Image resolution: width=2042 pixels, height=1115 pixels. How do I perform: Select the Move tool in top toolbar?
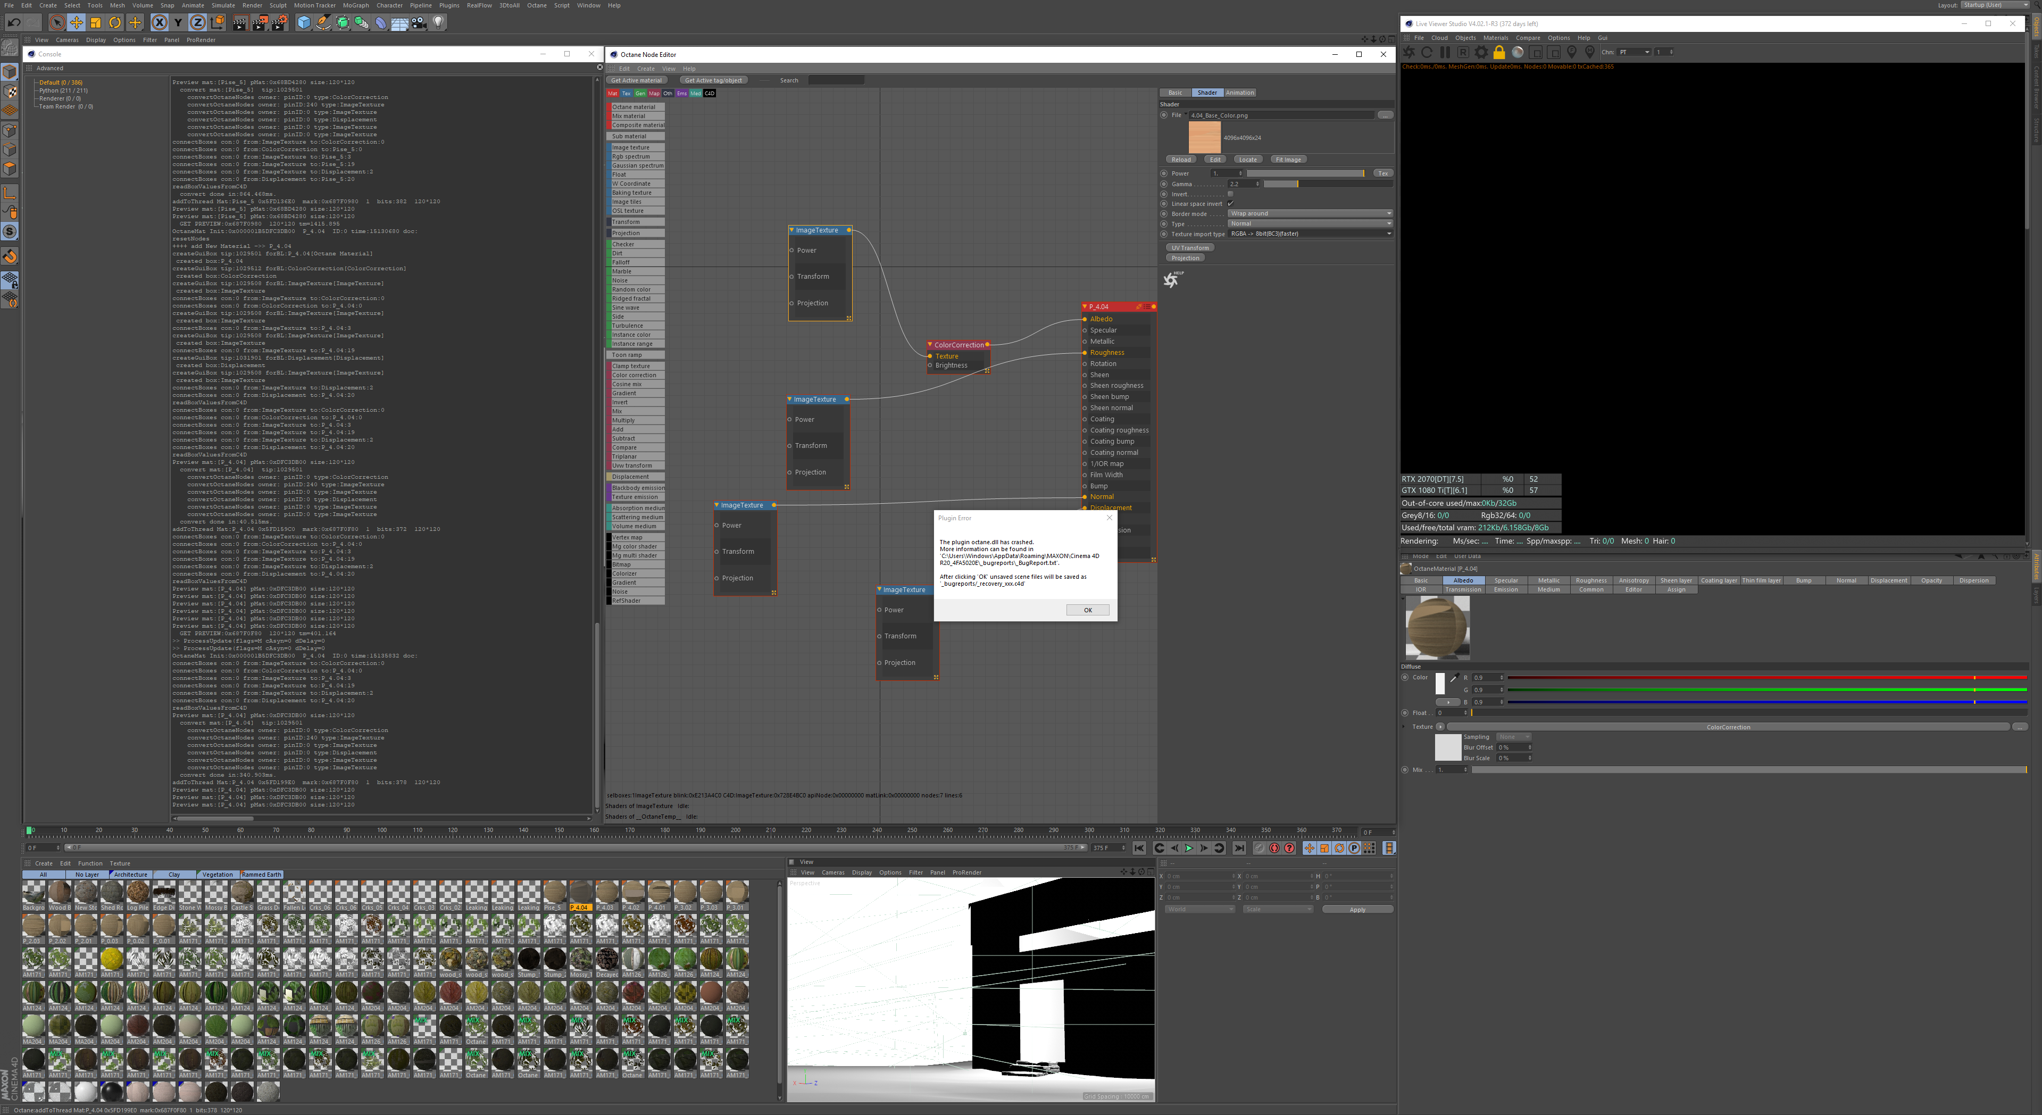(x=76, y=22)
